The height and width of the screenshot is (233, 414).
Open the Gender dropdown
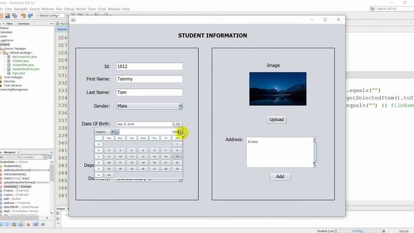(x=180, y=106)
